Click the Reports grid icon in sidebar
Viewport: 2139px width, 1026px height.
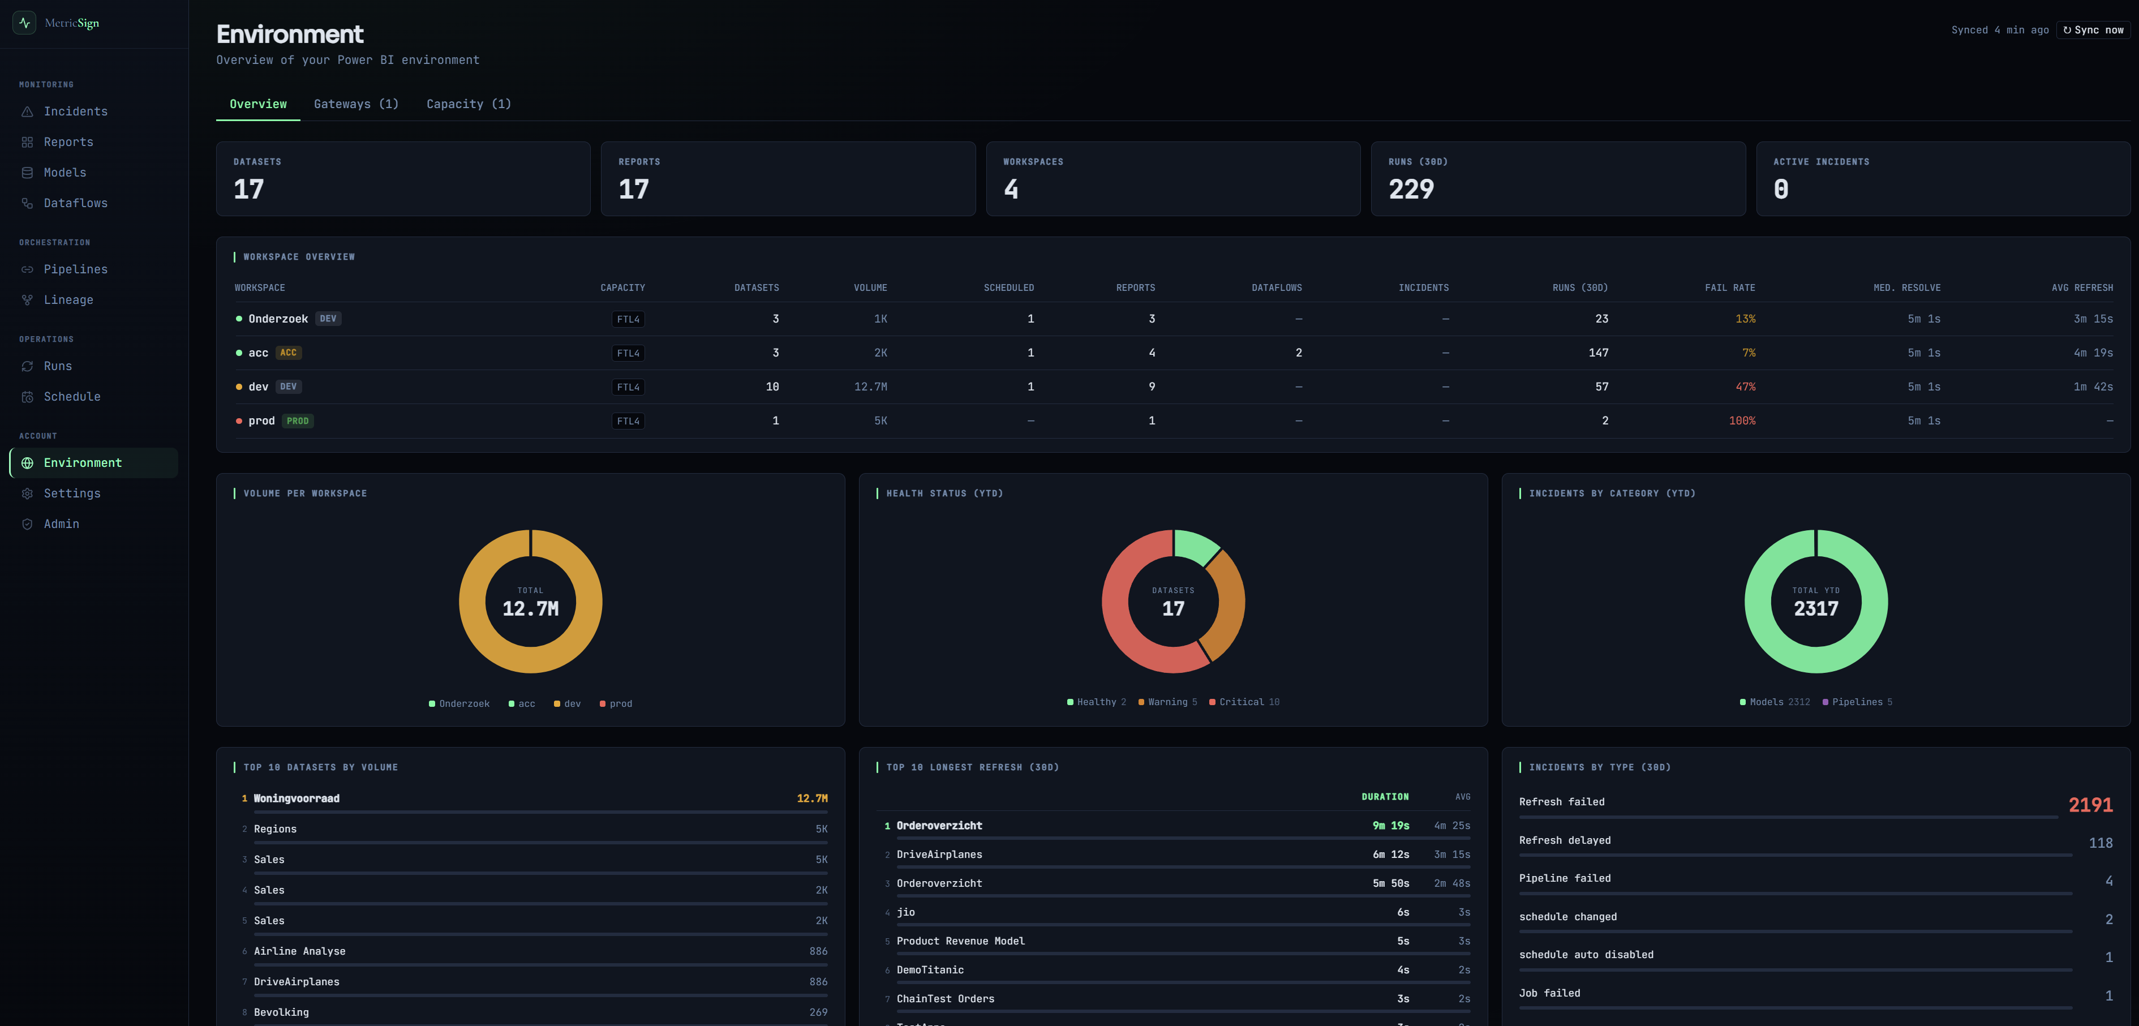27,142
